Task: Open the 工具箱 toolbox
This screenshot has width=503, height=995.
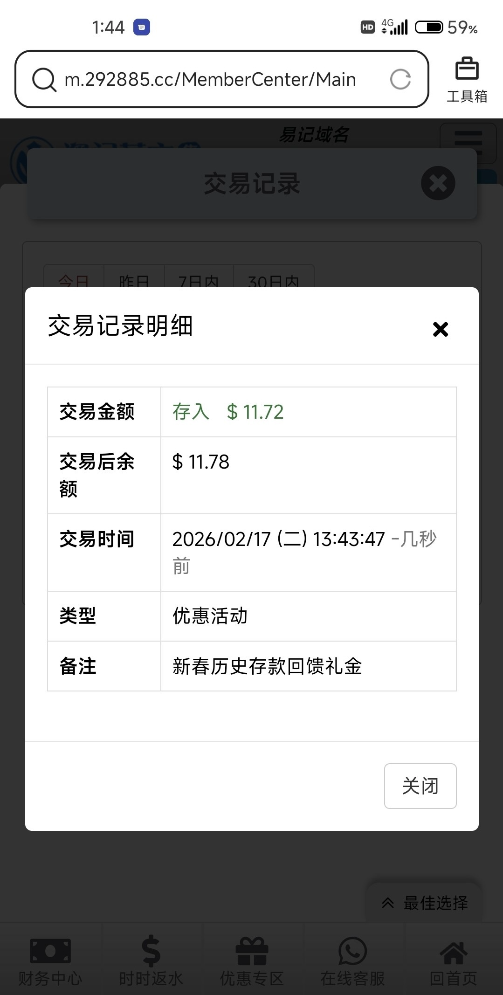Action: [x=467, y=79]
